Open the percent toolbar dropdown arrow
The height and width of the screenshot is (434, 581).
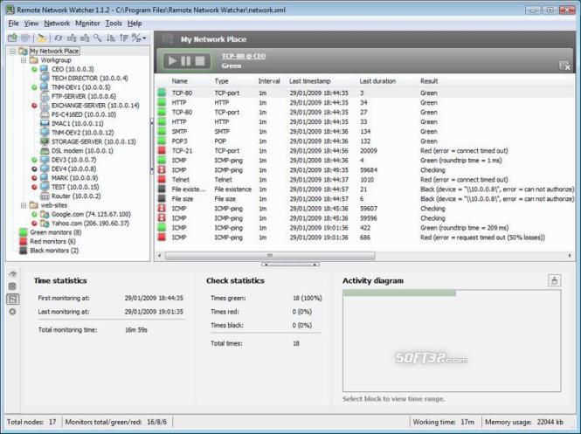point(144,38)
